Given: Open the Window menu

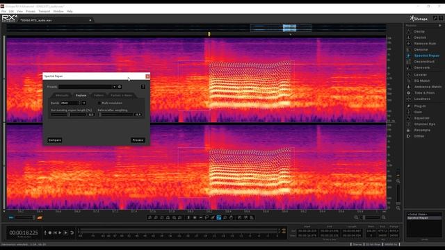Looking at the screenshot, I should pos(58,11).
